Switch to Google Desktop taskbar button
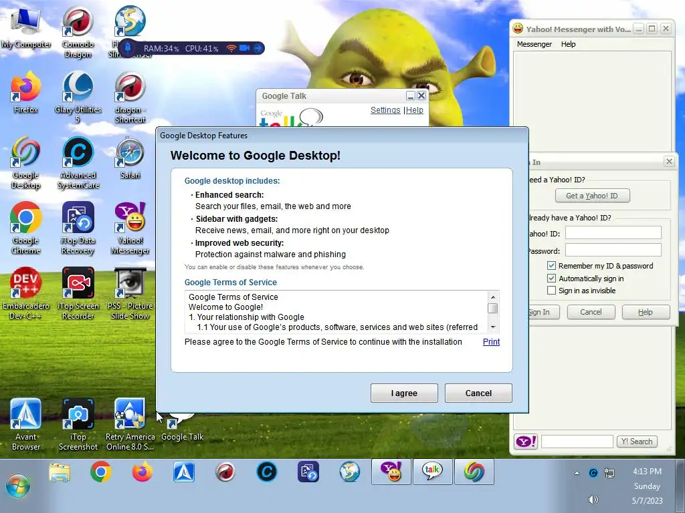 tap(474, 472)
